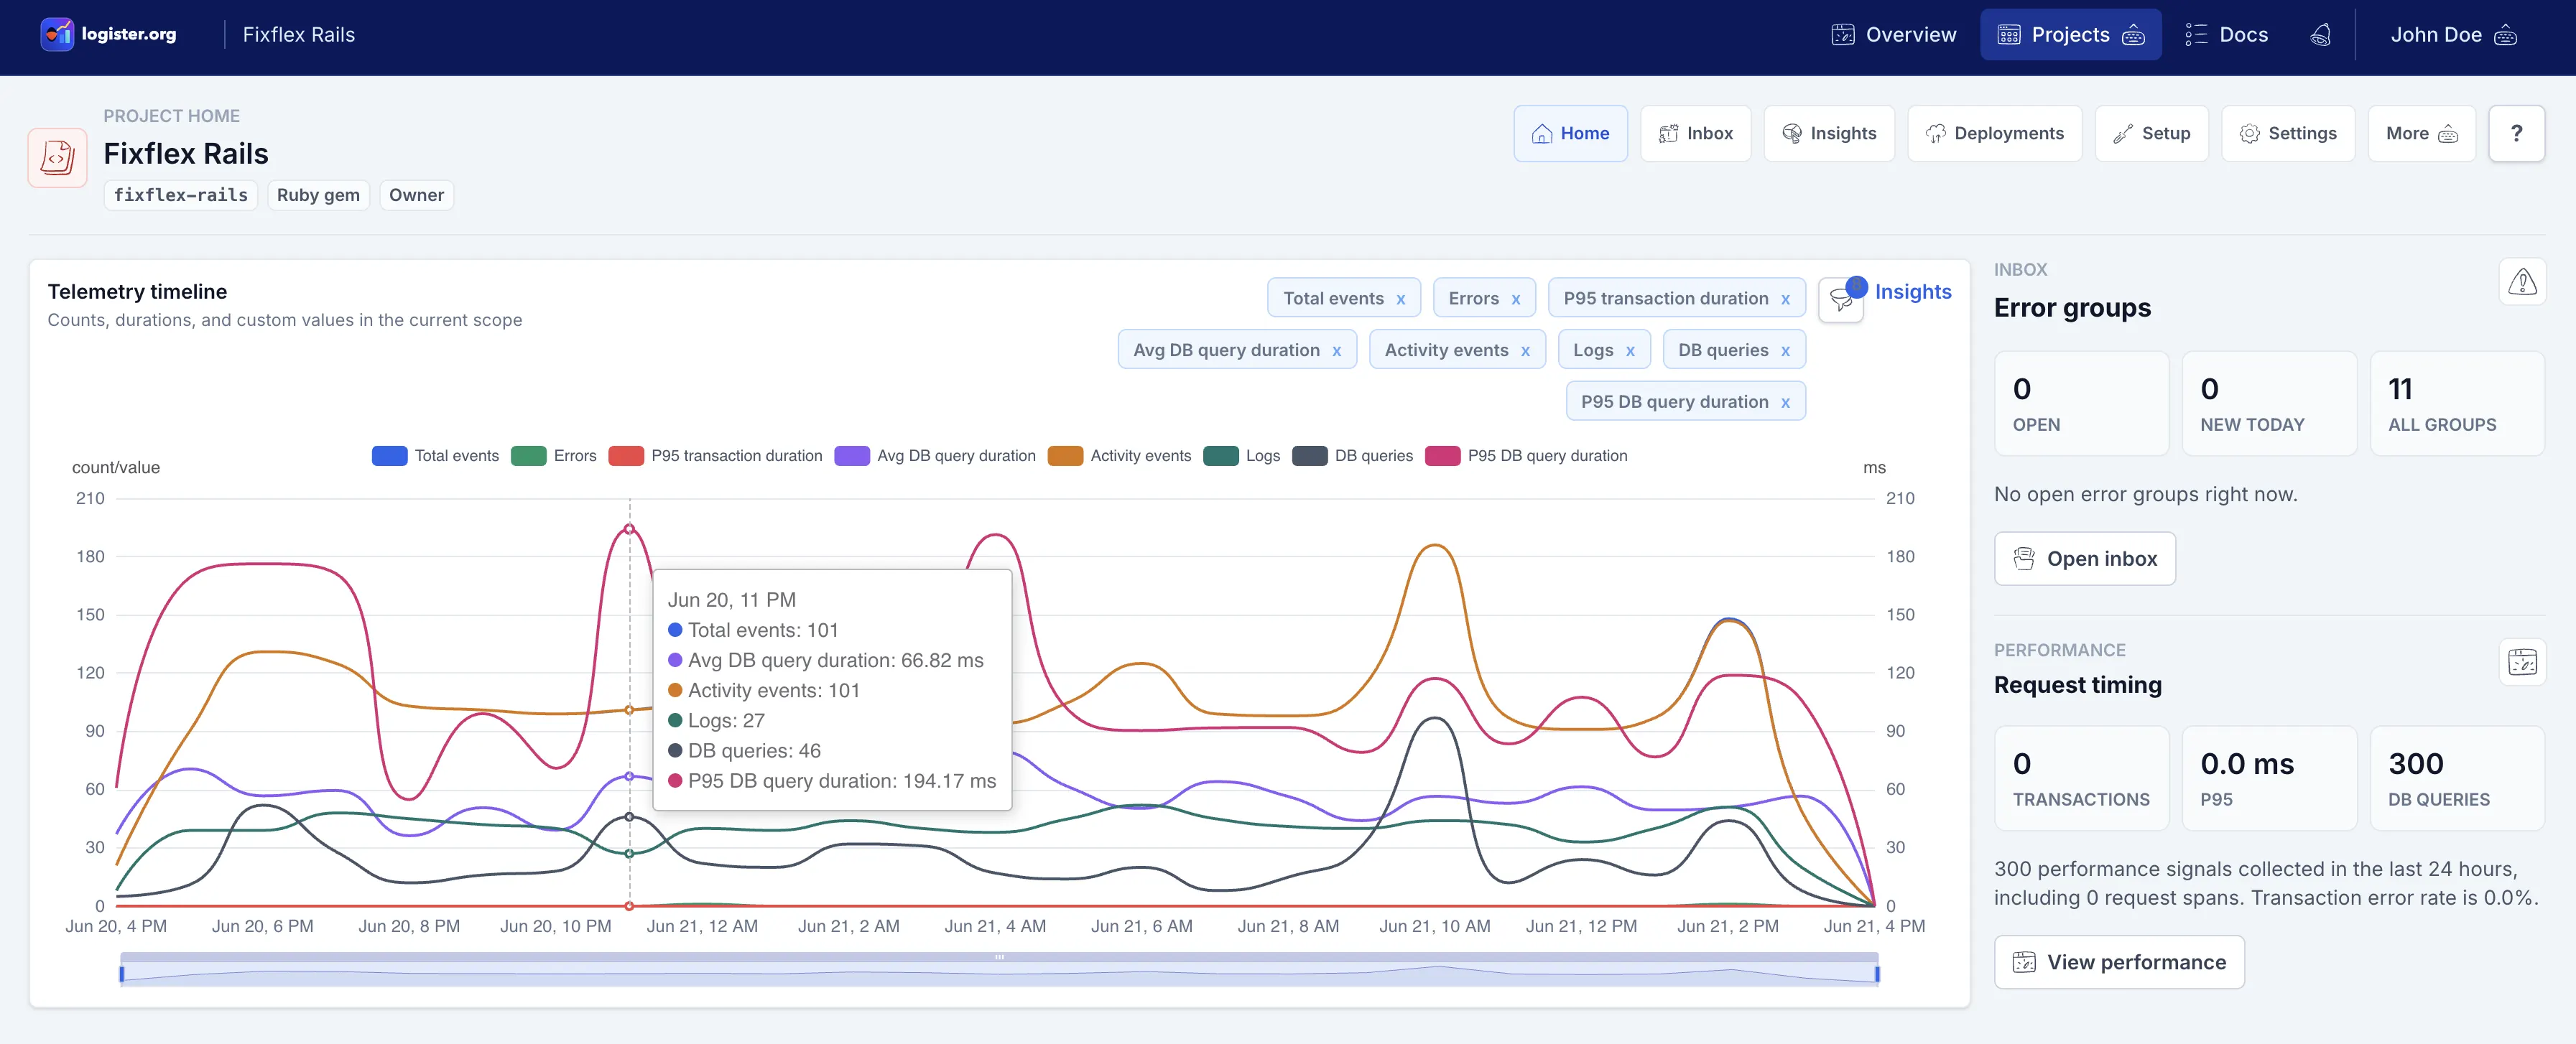This screenshot has width=2576, height=1044.
Task: Click the View performance button
Action: click(x=2119, y=962)
